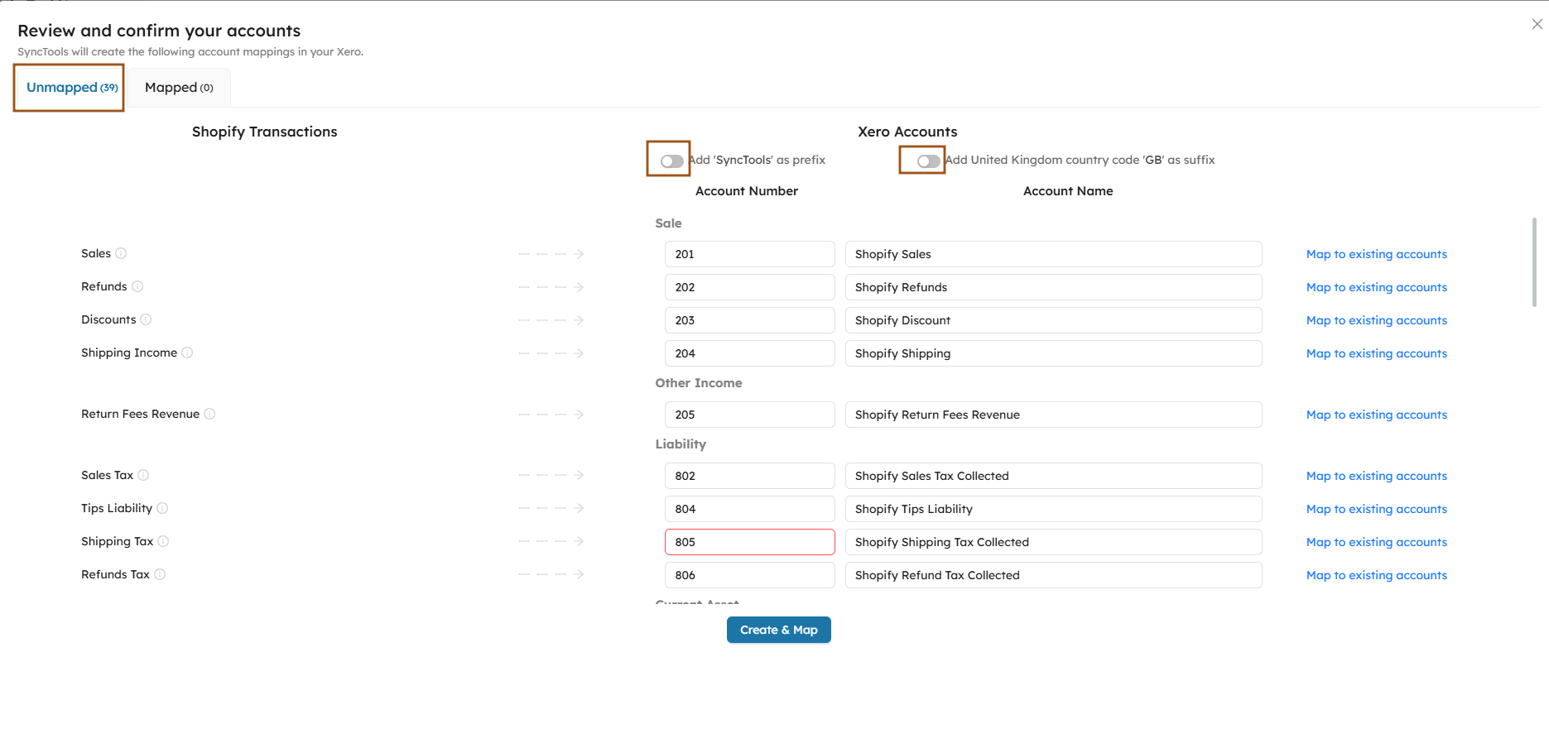Open the Mapped tab
The image size is (1549, 729).
(179, 88)
